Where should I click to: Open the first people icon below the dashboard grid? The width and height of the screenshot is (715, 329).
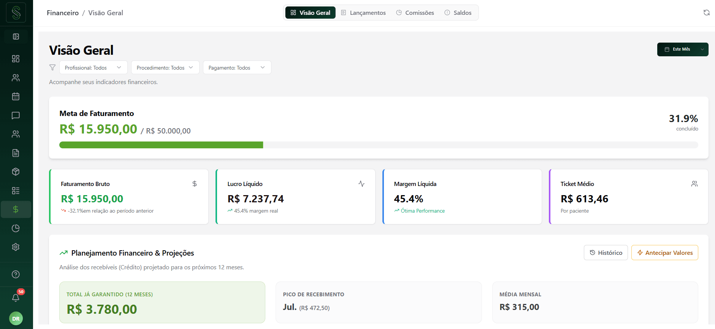16,78
